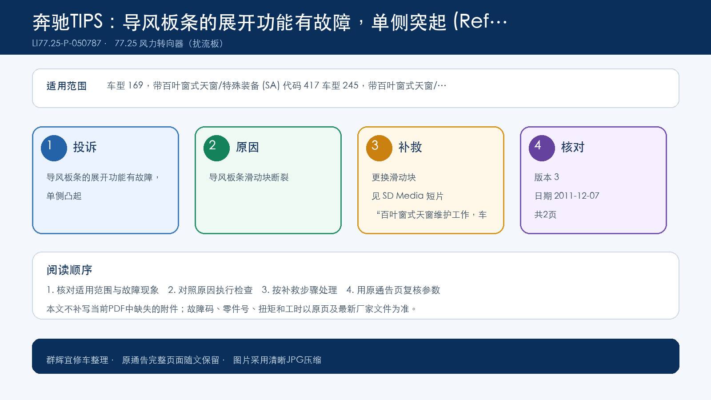Click text 日期 2011-12-07
Viewport: 711px width, 400px height.
pyautogui.click(x=567, y=196)
